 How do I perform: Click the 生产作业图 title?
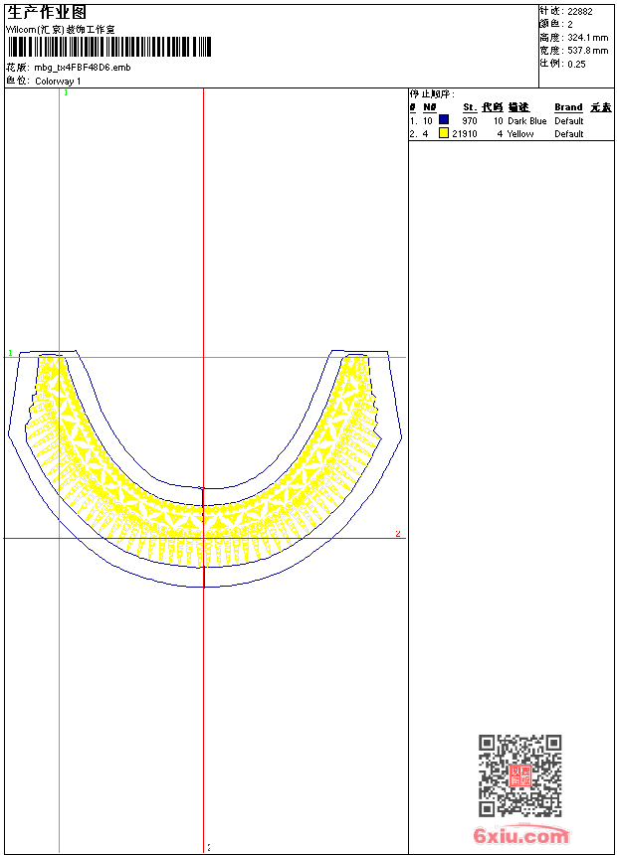(x=46, y=12)
